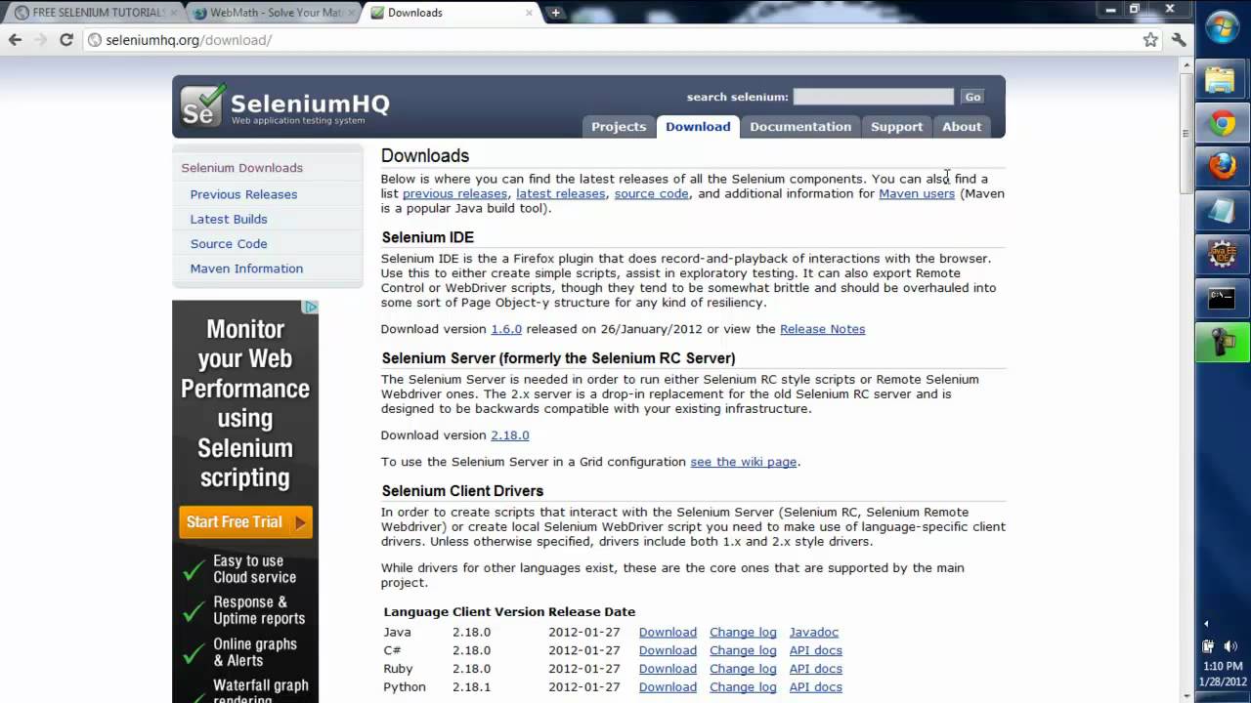Click the search selenium input field

(873, 97)
